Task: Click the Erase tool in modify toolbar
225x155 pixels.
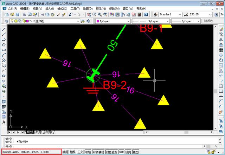Action: point(221,29)
